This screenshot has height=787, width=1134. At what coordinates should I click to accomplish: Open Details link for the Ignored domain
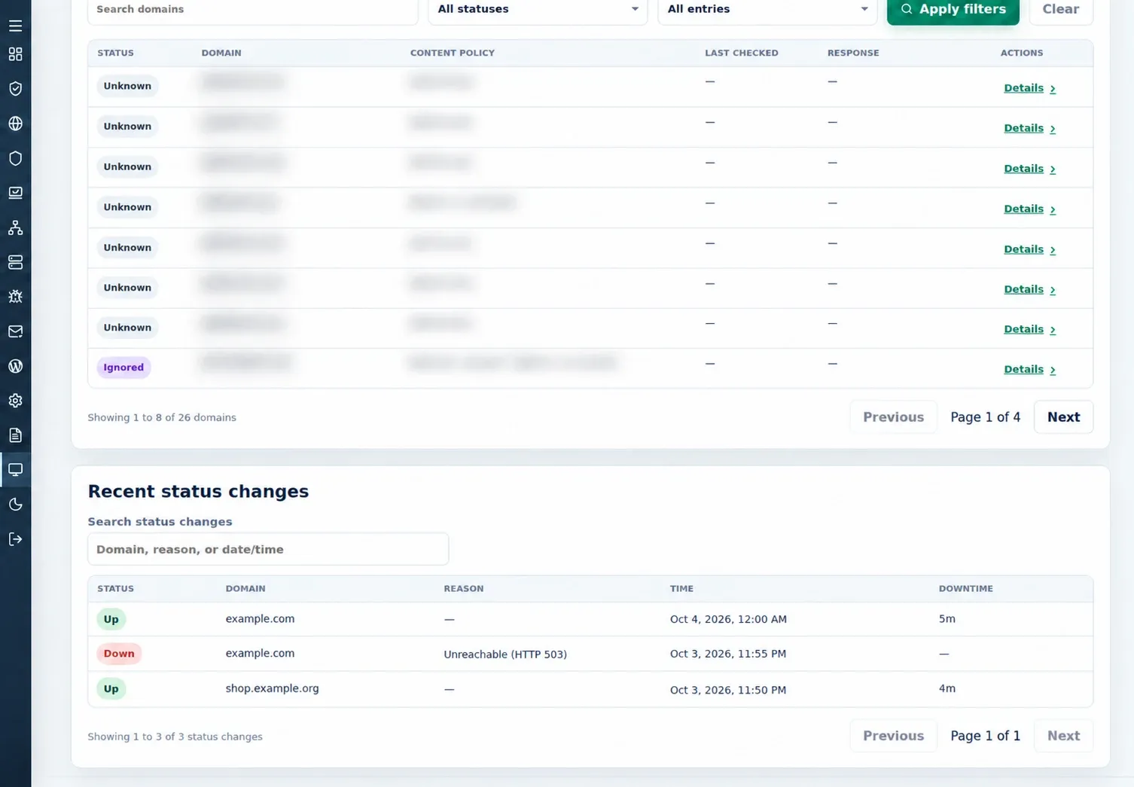[x=1029, y=369]
